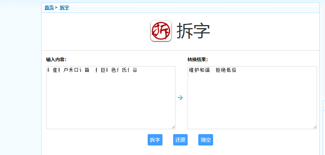Click the 拒绝低俗 text in the result
The width and height of the screenshot is (325, 155).
point(226,70)
